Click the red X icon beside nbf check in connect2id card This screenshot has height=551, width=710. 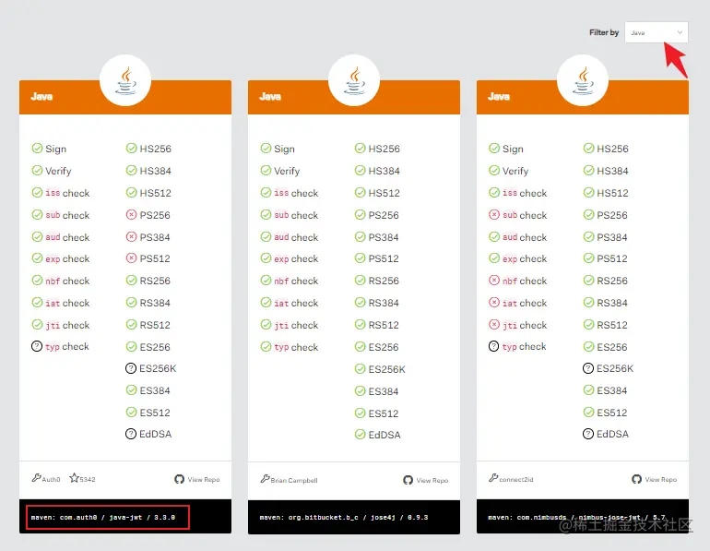click(494, 281)
